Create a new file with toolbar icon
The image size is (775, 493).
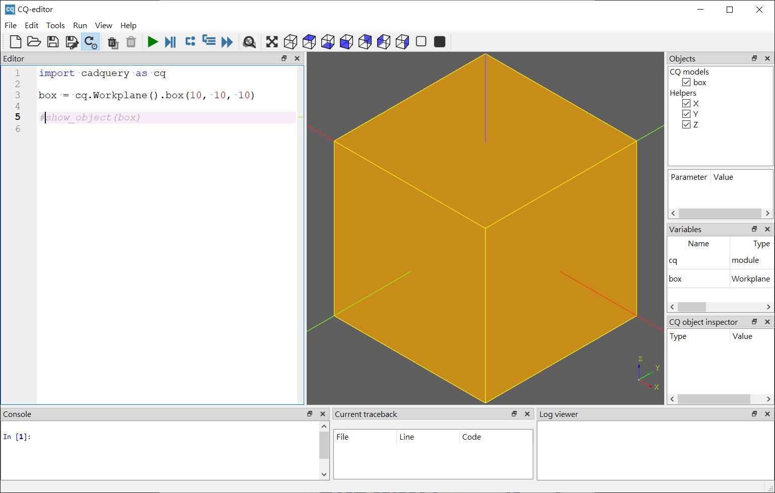16,42
